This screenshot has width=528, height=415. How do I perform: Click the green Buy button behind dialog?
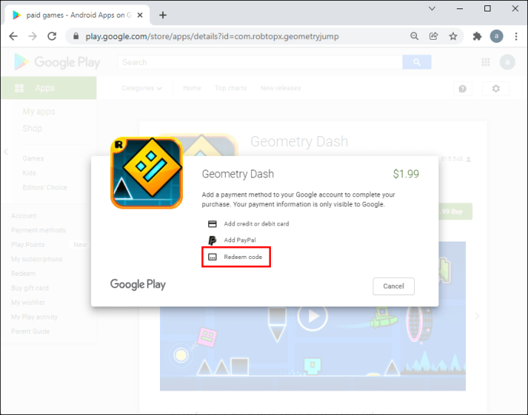tap(455, 212)
